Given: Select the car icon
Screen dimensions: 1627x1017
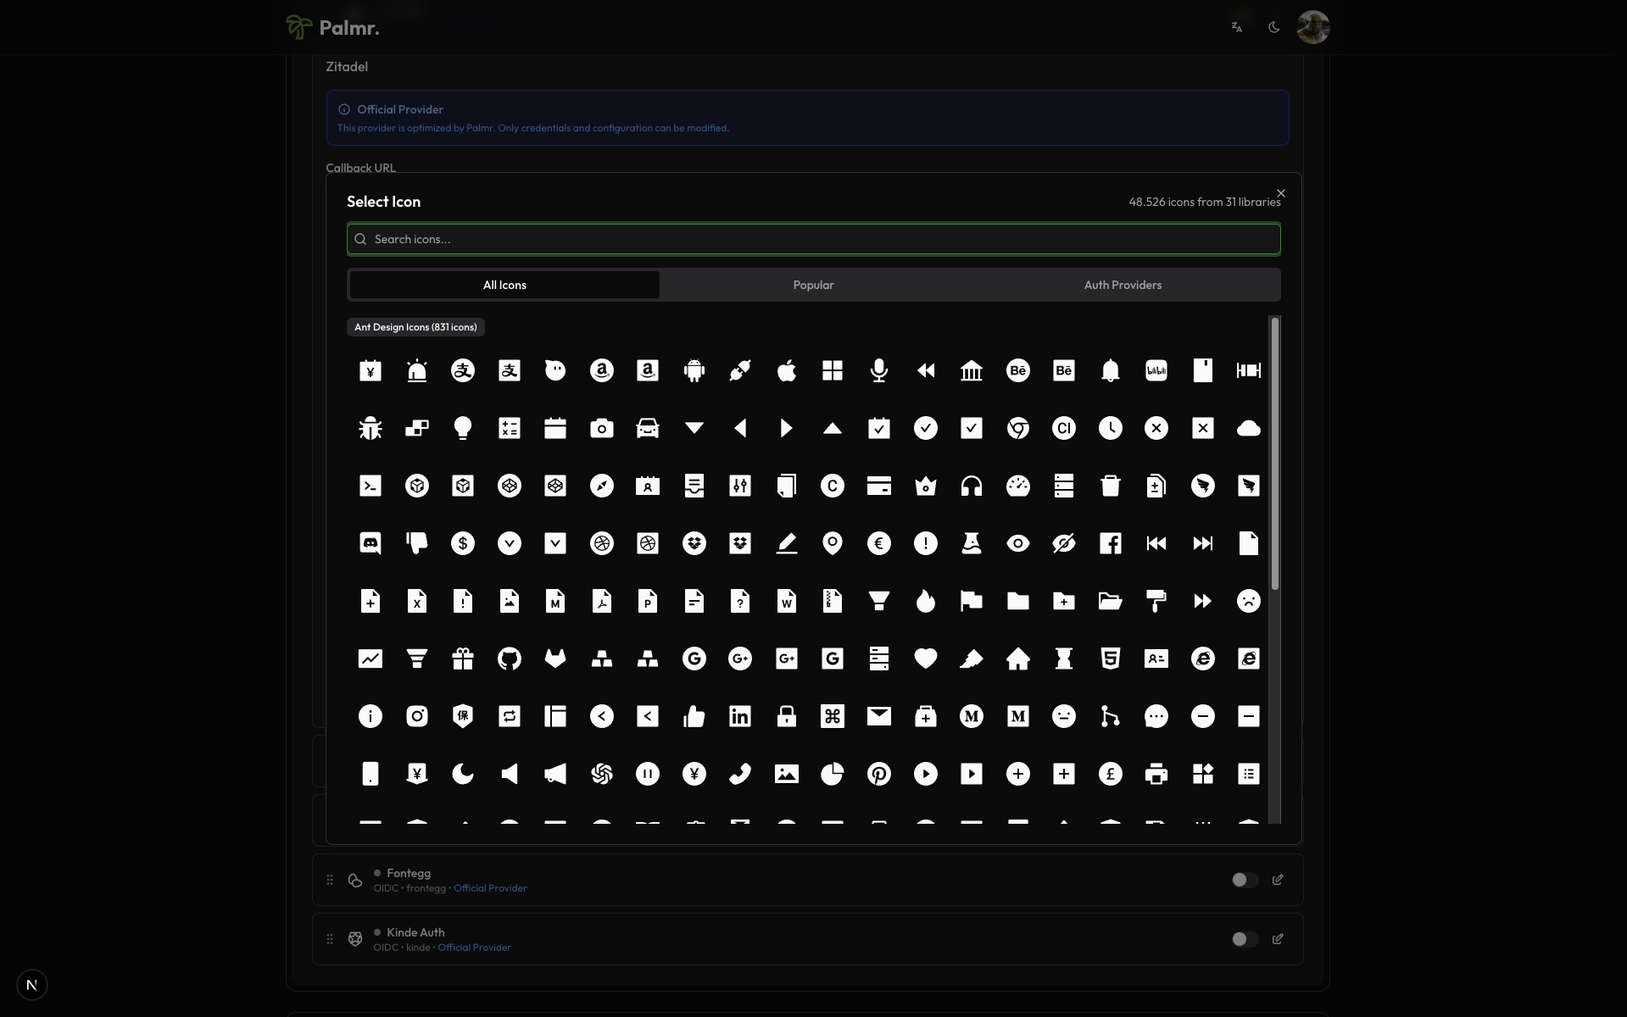Looking at the screenshot, I should (x=648, y=428).
